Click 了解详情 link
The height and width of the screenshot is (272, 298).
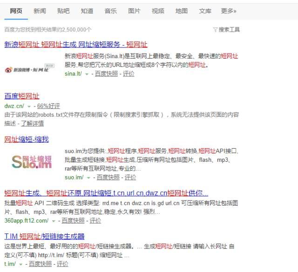pyautogui.click(x=32, y=123)
